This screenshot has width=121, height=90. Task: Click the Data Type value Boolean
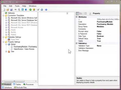100,36
